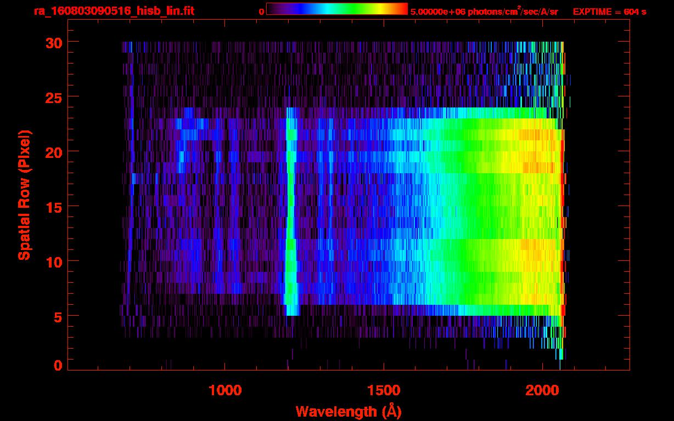Image resolution: width=674 pixels, height=421 pixels.
Task: Click the y-axis tick label 15
Action: (54, 207)
